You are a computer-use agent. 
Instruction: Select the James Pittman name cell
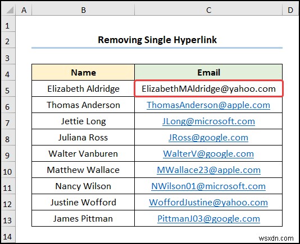pyautogui.click(x=83, y=218)
